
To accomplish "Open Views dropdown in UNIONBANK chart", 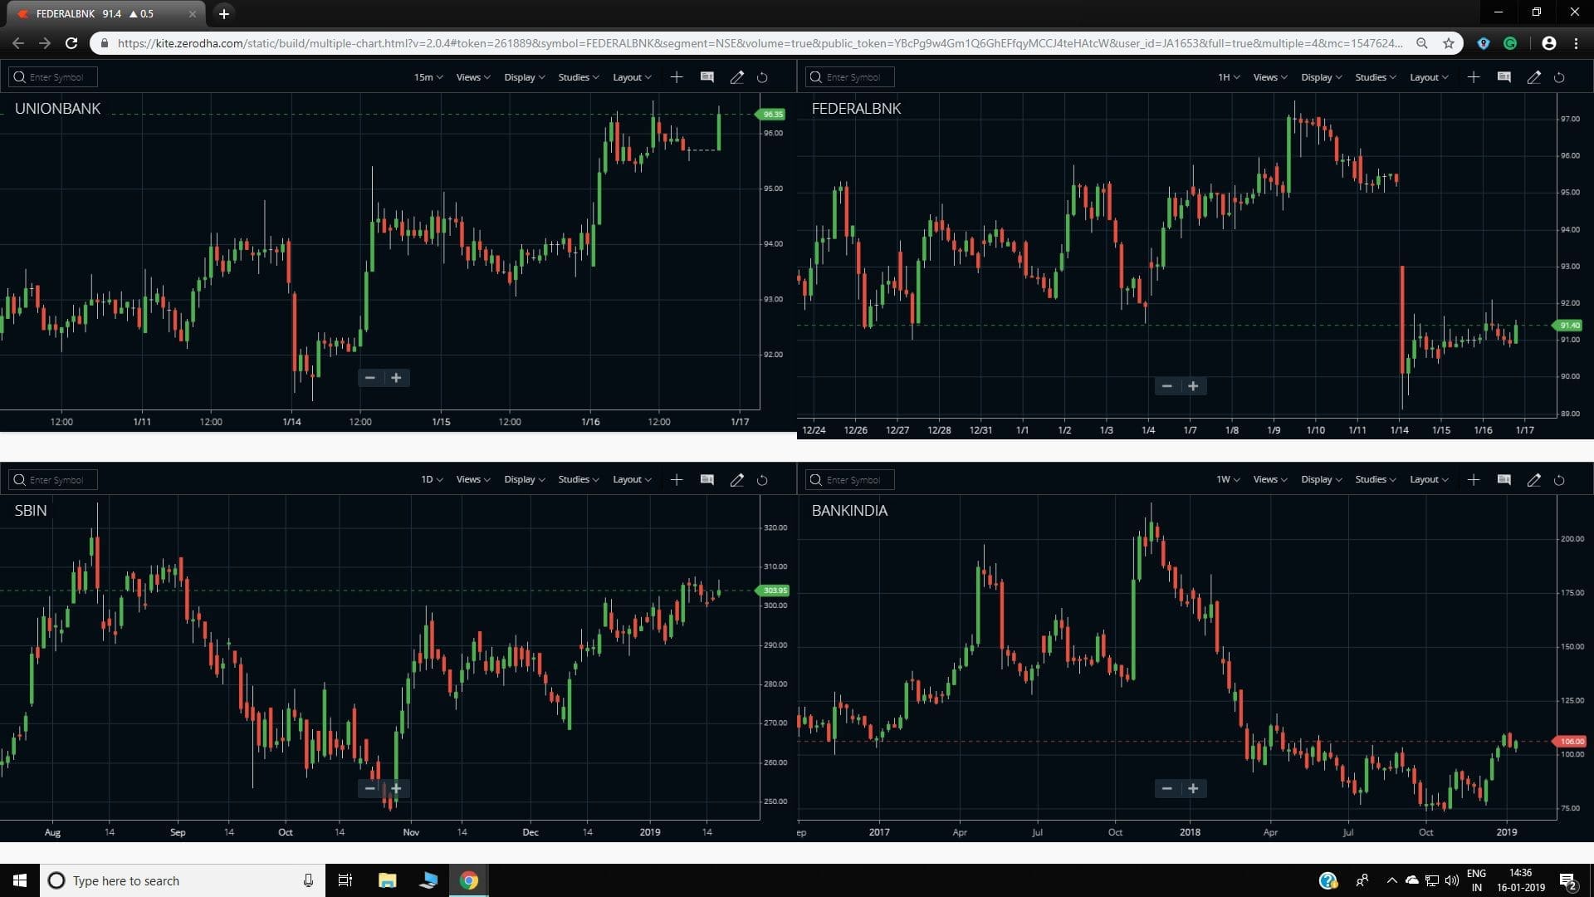I will (473, 77).
